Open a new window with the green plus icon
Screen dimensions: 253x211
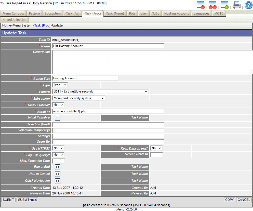tap(224, 5)
